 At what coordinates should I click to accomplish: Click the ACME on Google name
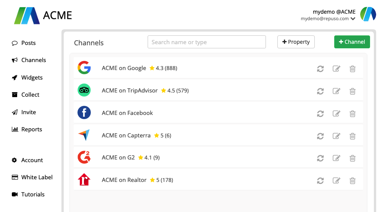coord(124,68)
